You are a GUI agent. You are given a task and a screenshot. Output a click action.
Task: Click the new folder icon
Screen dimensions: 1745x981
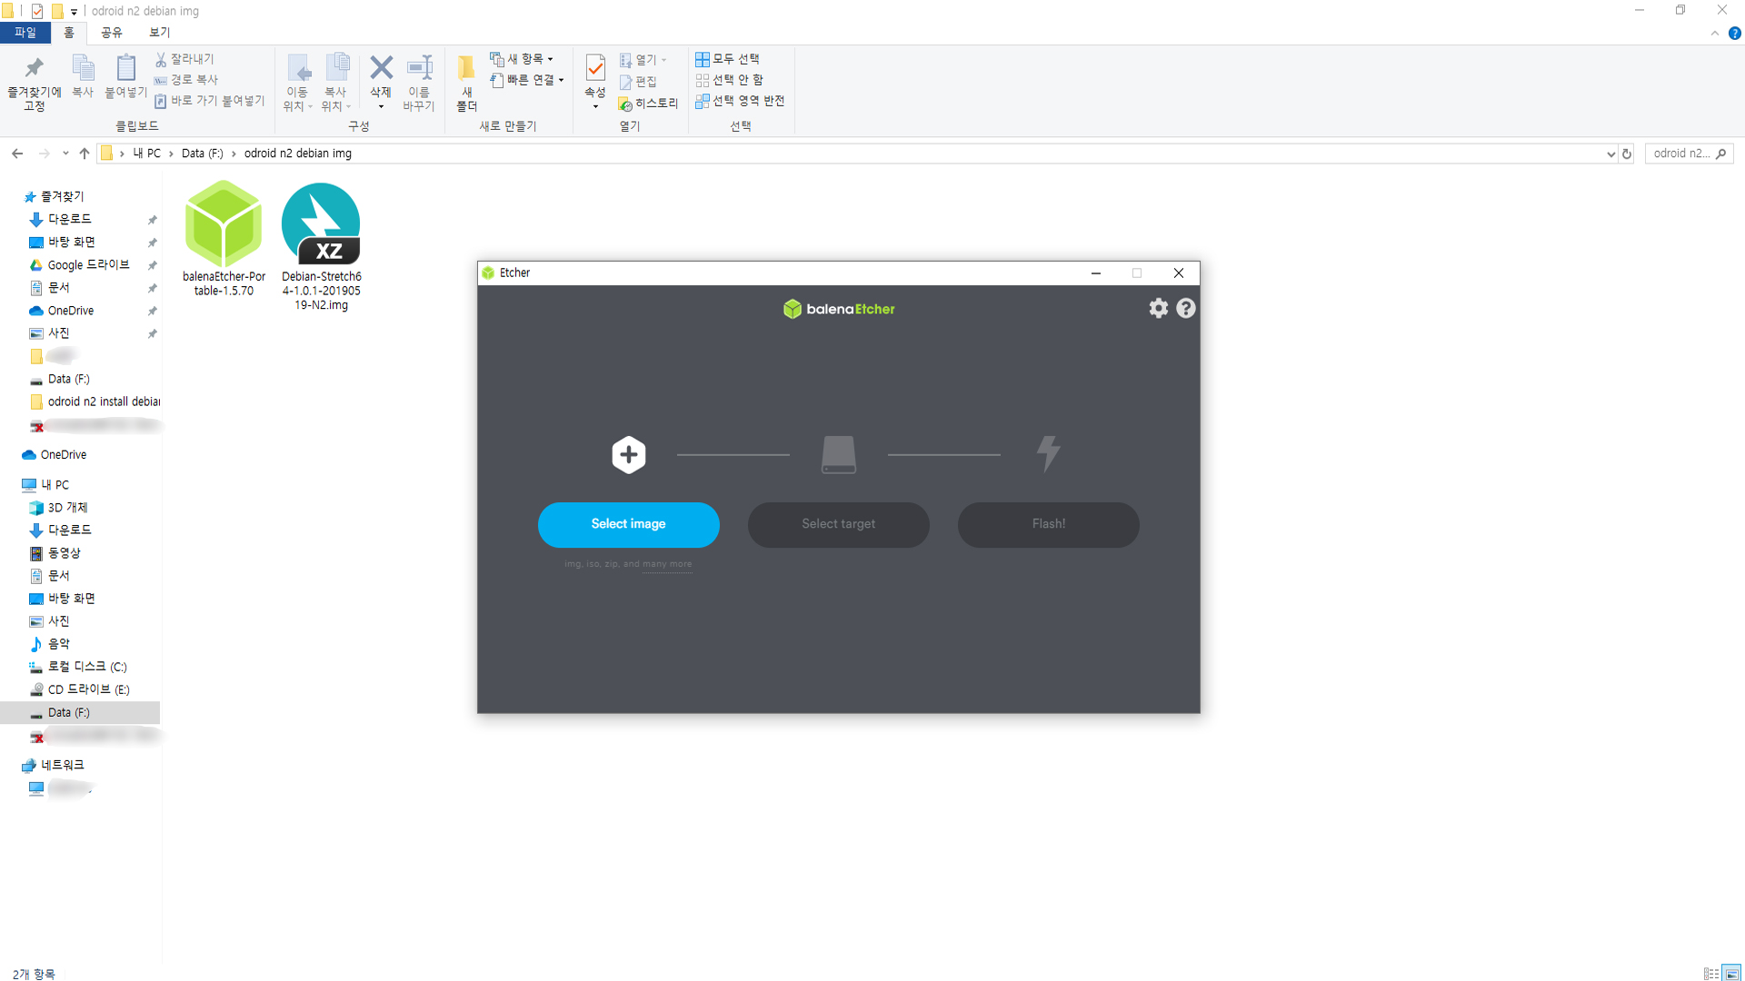coord(466,69)
